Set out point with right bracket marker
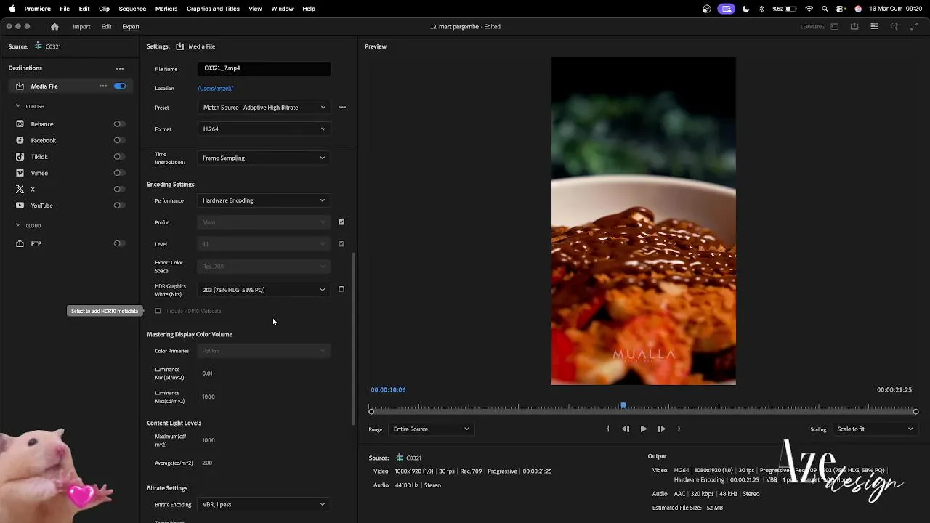This screenshot has width=930, height=523. coord(679,429)
